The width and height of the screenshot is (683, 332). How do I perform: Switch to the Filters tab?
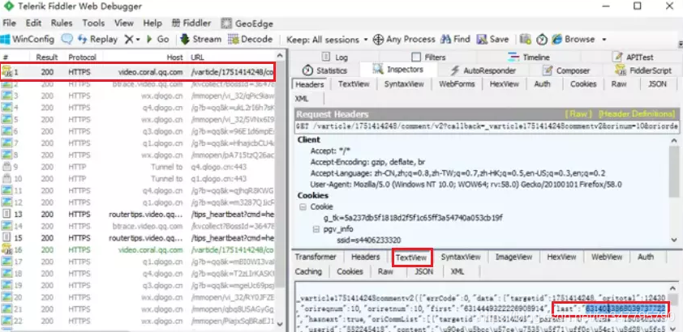click(428, 57)
